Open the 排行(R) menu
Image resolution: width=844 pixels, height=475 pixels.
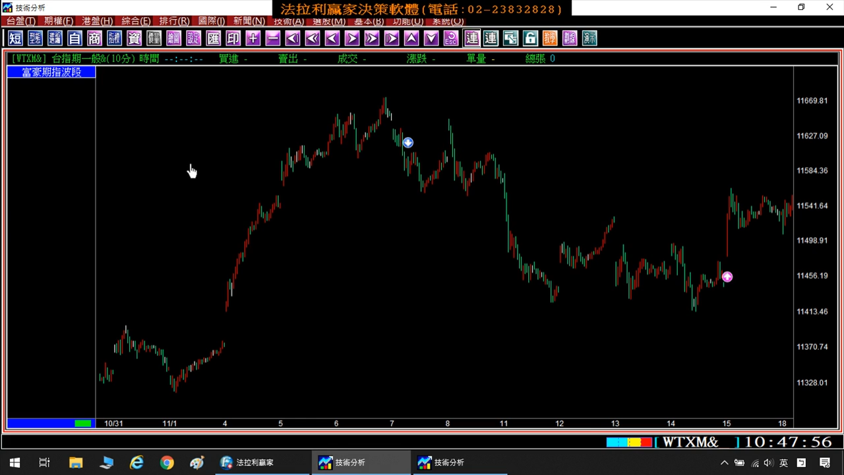(174, 21)
